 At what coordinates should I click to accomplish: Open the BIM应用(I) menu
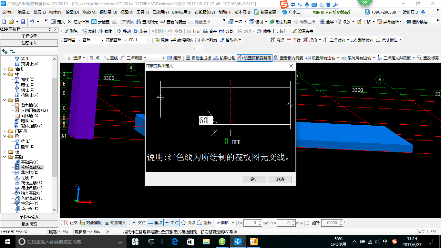(x=182, y=12)
